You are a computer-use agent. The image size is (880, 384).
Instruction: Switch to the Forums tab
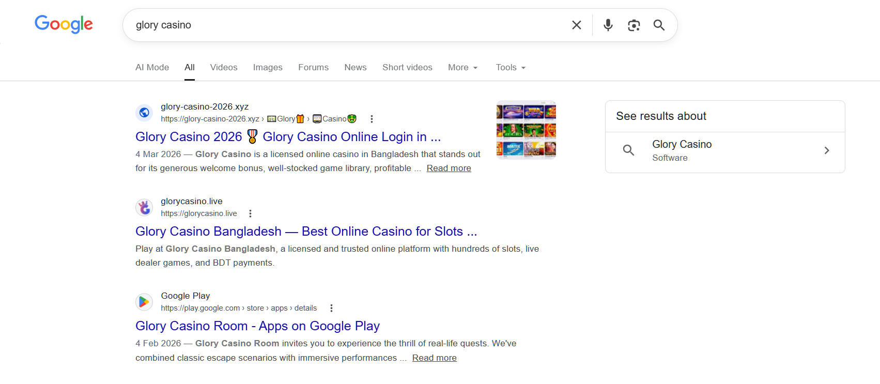point(313,67)
